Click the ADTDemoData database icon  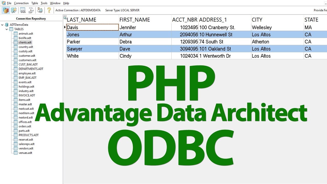pos(7,25)
